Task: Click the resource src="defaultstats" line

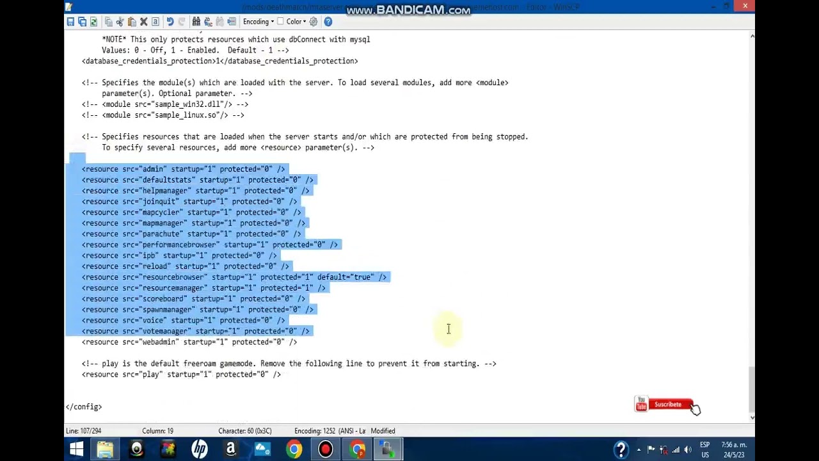Action: [198, 180]
